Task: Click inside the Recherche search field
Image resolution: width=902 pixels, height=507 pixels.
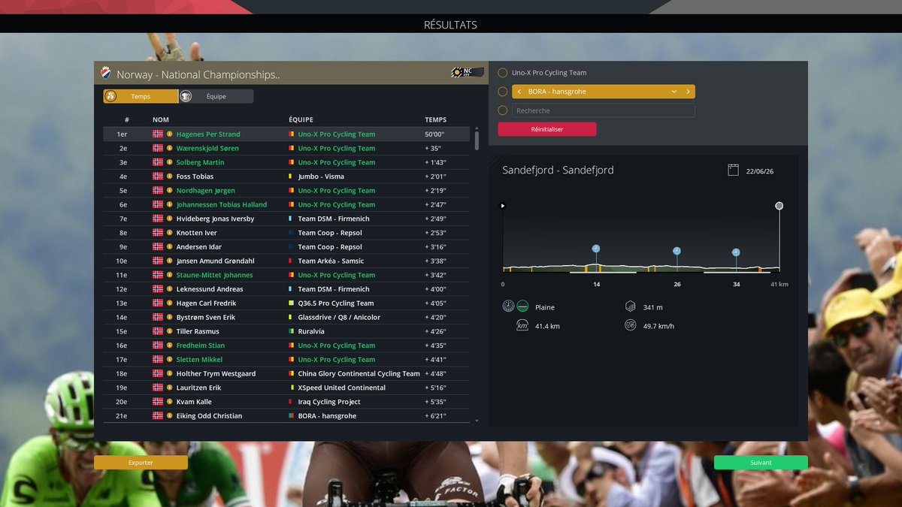Action: click(604, 110)
